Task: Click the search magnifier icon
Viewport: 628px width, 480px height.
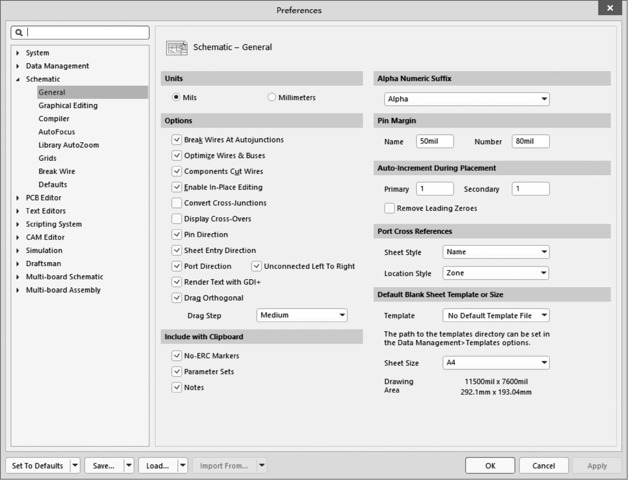Action: coord(19,32)
